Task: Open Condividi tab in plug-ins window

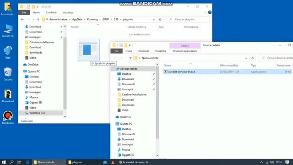Action: click(x=51, y=12)
